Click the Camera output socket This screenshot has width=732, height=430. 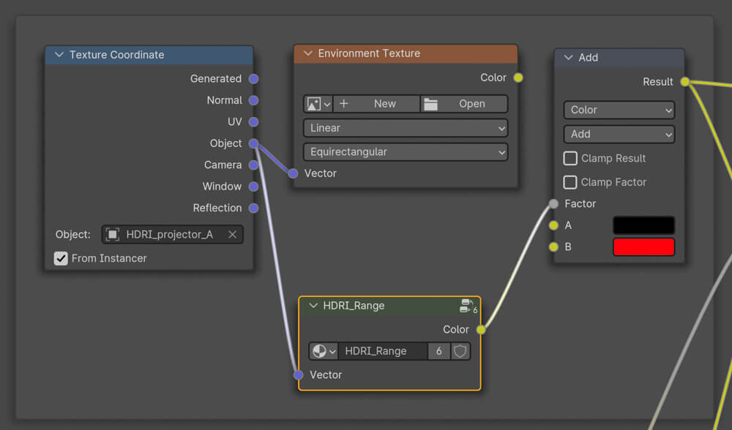tap(253, 165)
